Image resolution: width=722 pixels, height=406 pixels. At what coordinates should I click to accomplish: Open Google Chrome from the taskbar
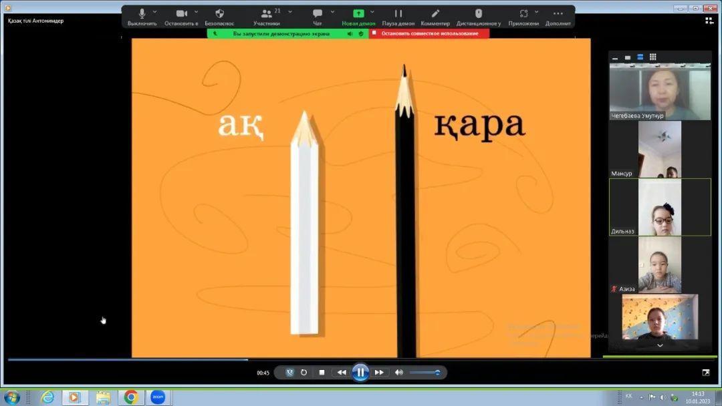pos(130,397)
